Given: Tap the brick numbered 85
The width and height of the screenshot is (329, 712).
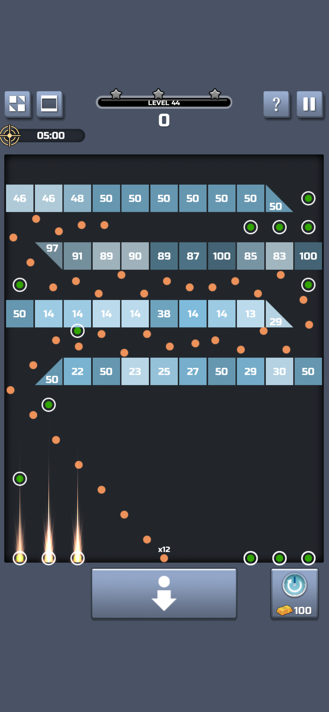Looking at the screenshot, I should tap(251, 256).
